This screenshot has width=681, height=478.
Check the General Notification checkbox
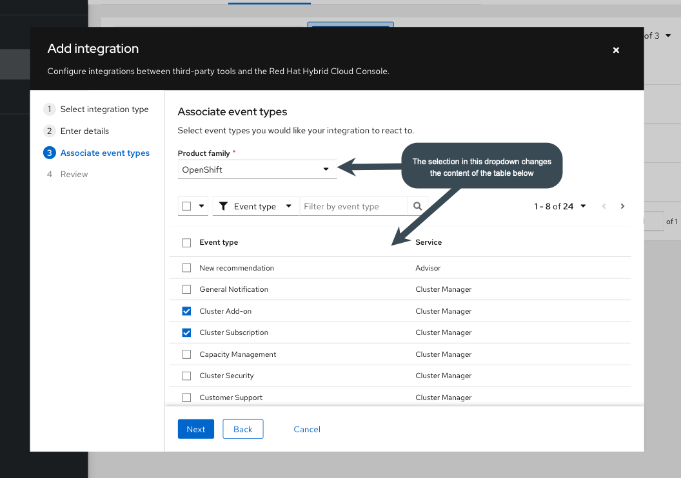186,289
